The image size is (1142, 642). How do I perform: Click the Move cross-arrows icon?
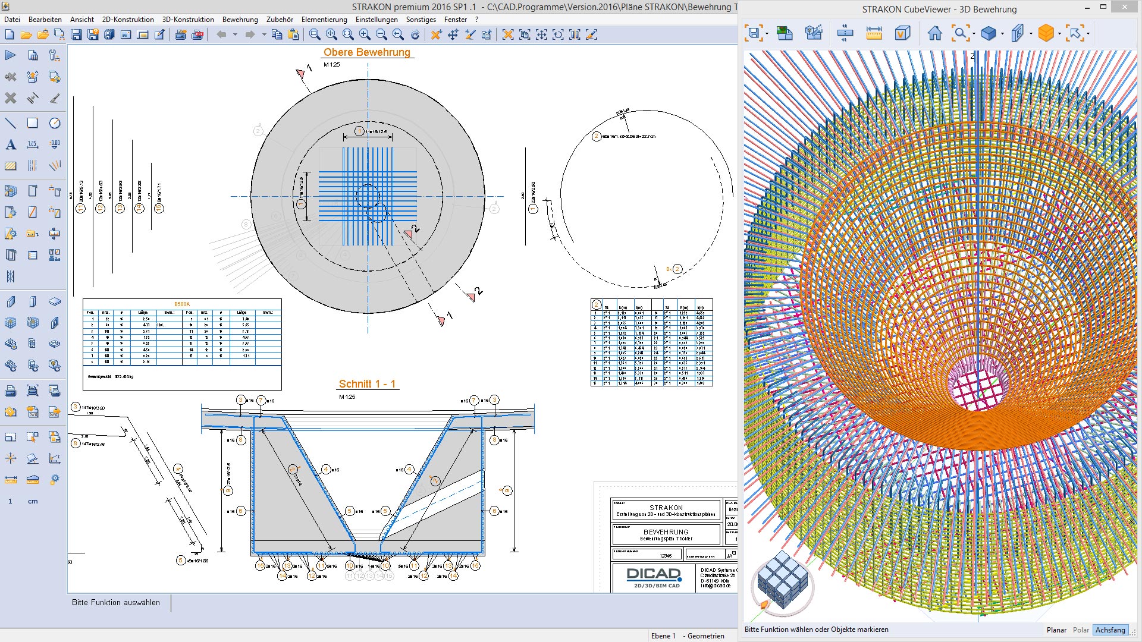[453, 35]
